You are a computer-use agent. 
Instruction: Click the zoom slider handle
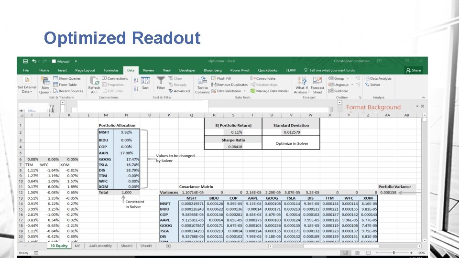click(393, 253)
